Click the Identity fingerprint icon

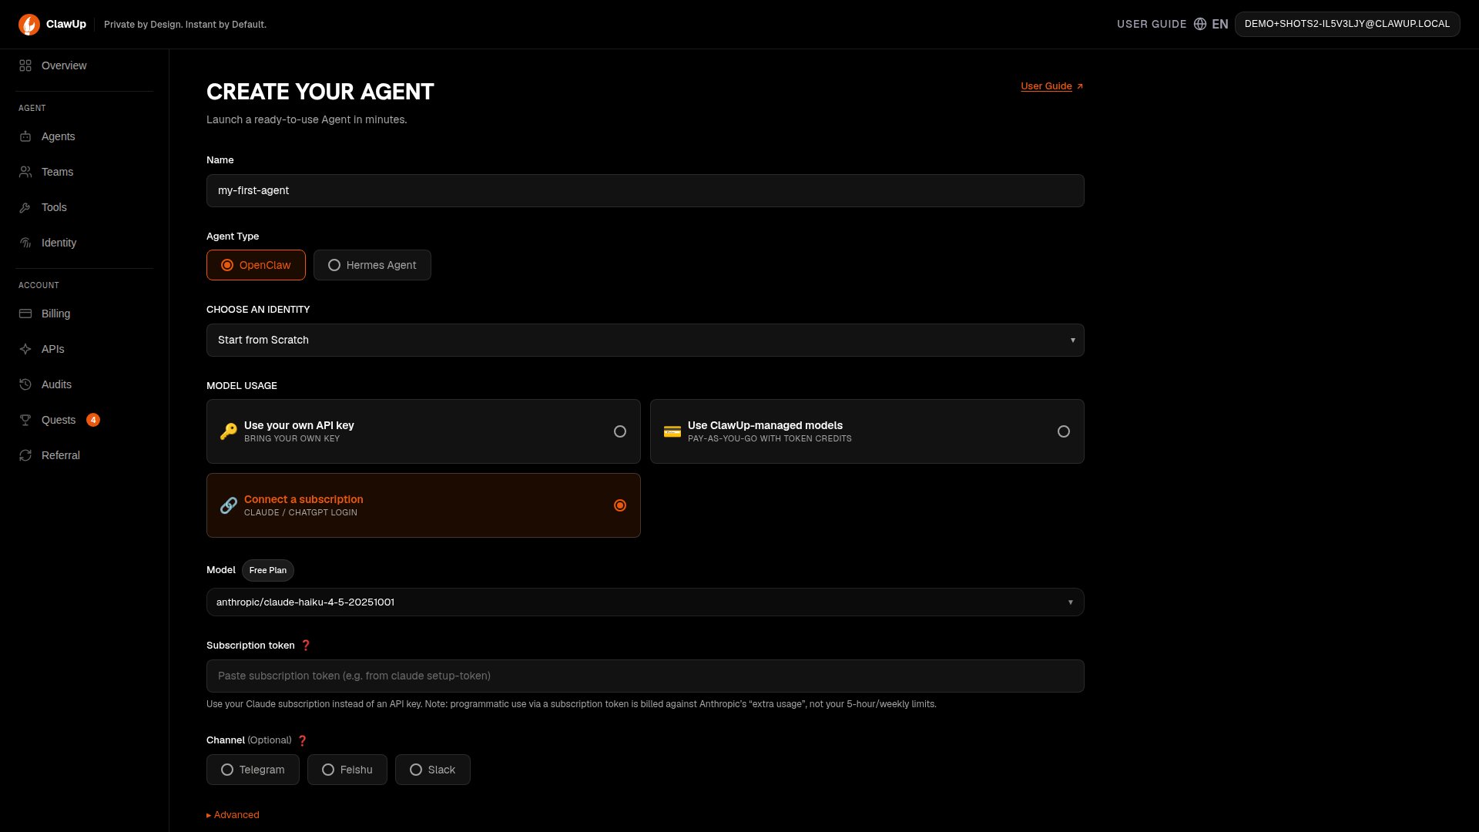click(x=25, y=243)
